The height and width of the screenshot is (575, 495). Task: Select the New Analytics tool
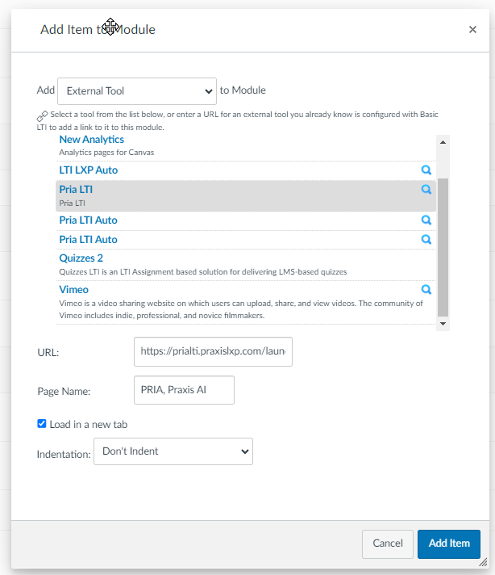92,140
